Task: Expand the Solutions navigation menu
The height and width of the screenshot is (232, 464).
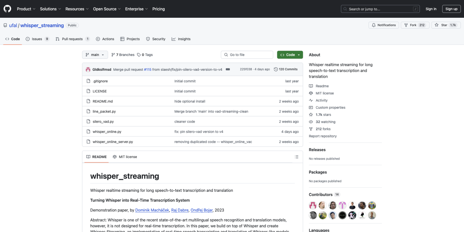Action: (x=50, y=9)
